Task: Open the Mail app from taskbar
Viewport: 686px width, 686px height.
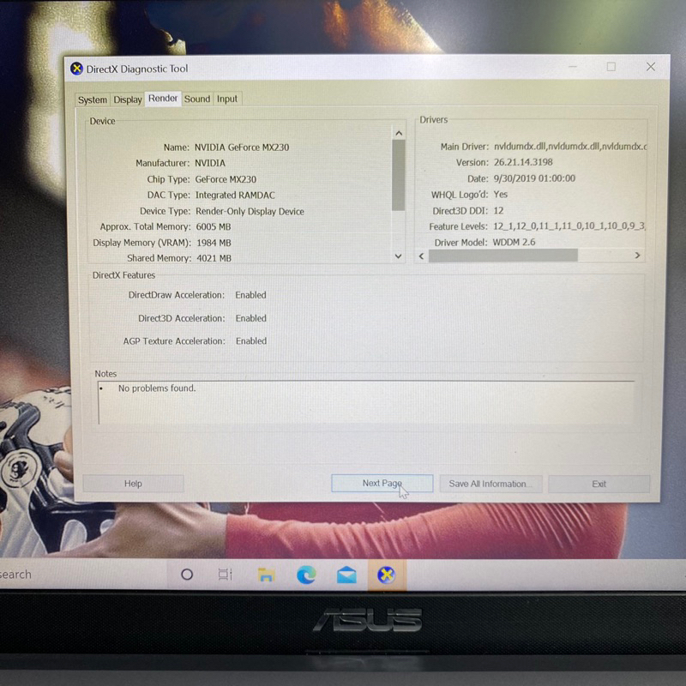Action: click(346, 575)
